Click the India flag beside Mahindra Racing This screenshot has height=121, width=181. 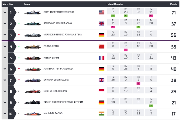pyautogui.click(x=101, y=114)
